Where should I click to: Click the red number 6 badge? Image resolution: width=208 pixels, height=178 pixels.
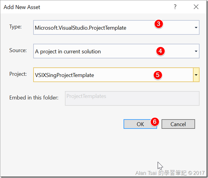(154, 122)
